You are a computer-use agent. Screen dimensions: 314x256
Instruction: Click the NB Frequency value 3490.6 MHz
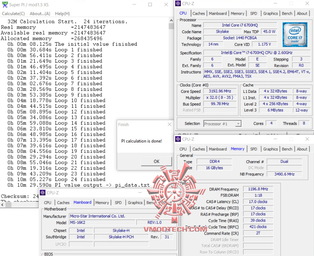(x=284, y=174)
